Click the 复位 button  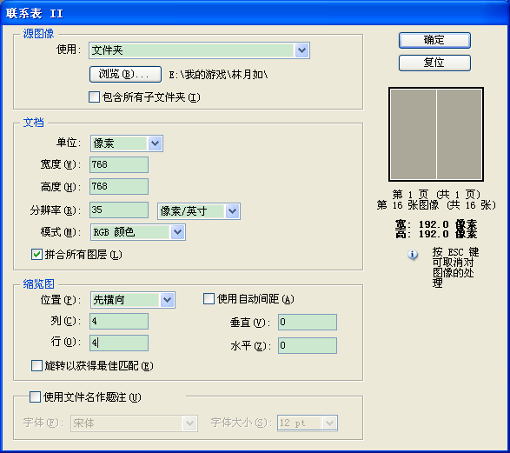point(434,63)
